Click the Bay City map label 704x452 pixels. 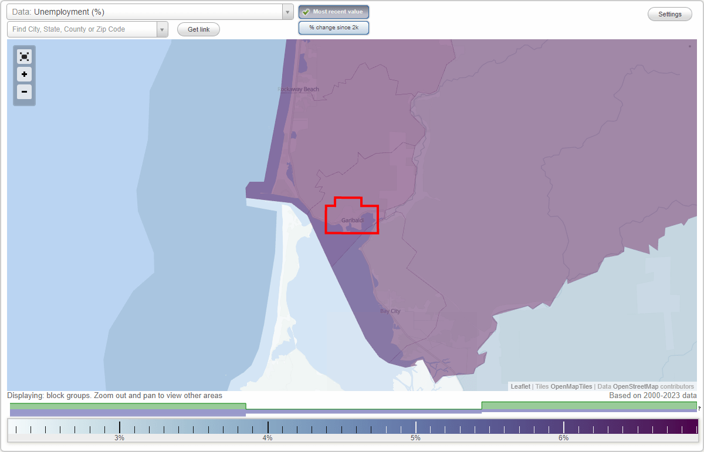coord(390,311)
